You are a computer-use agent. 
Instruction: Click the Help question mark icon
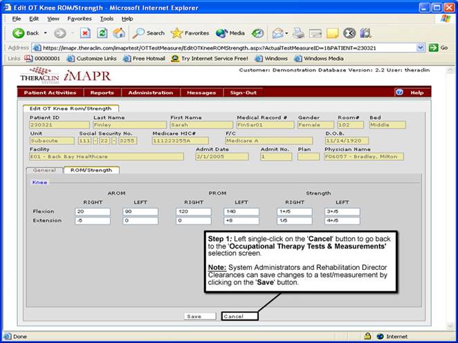(399, 92)
